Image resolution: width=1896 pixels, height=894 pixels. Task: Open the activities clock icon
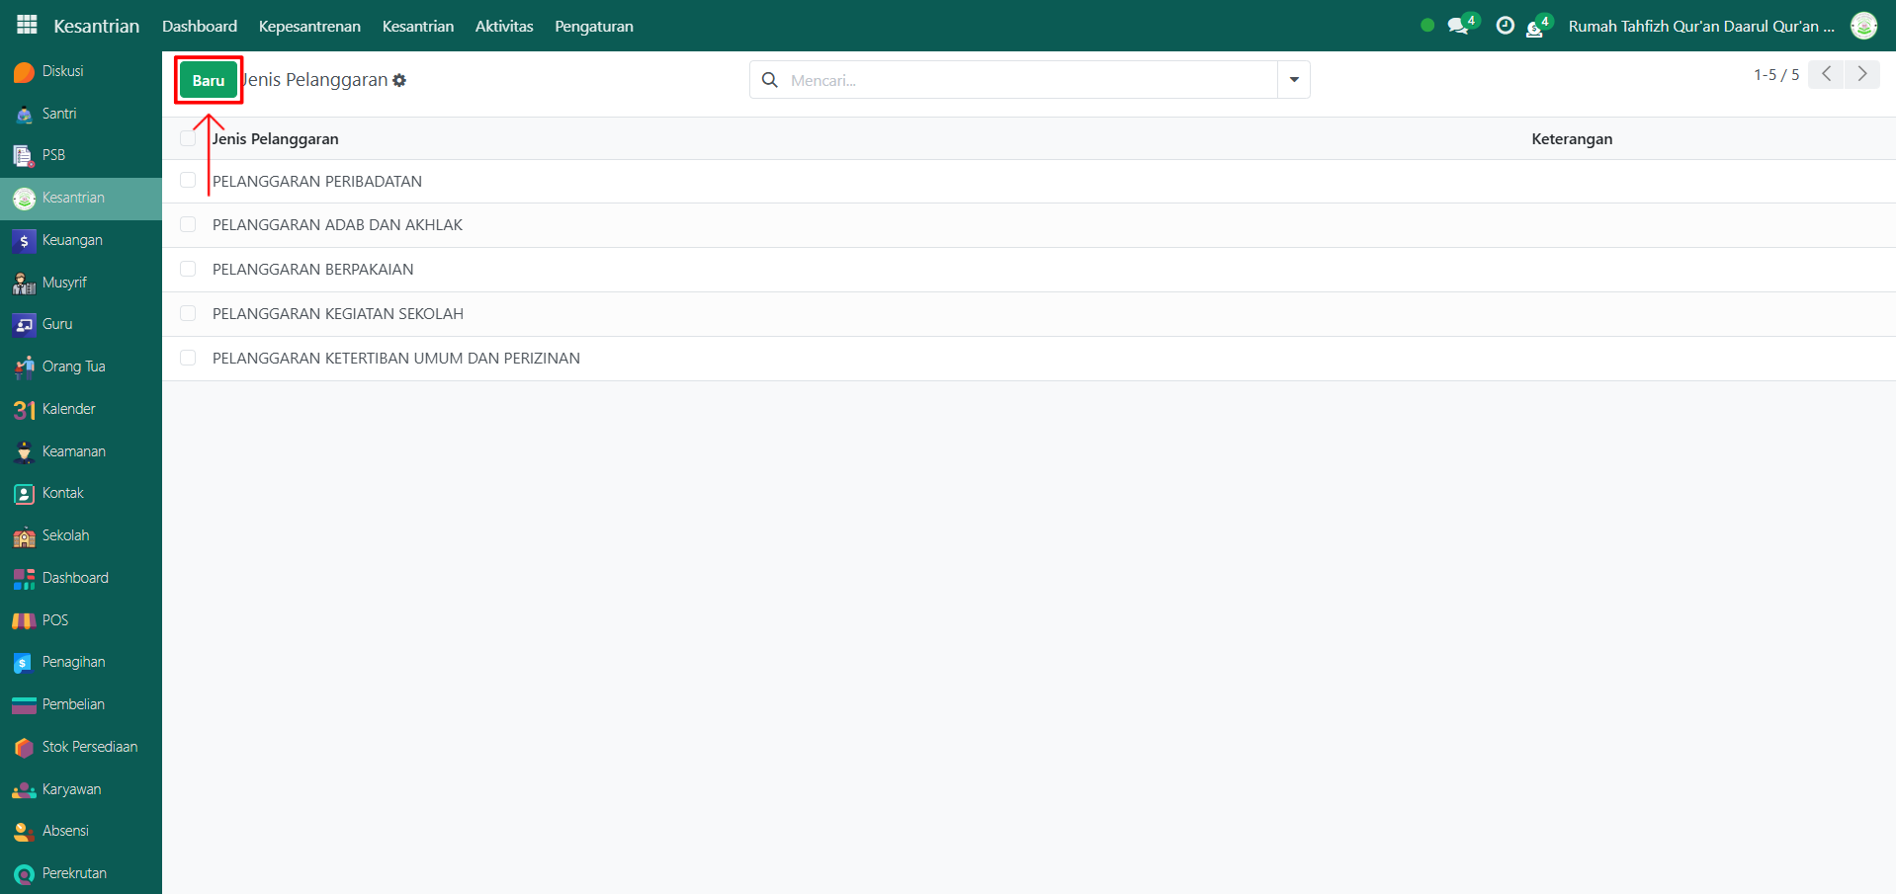coord(1505,26)
